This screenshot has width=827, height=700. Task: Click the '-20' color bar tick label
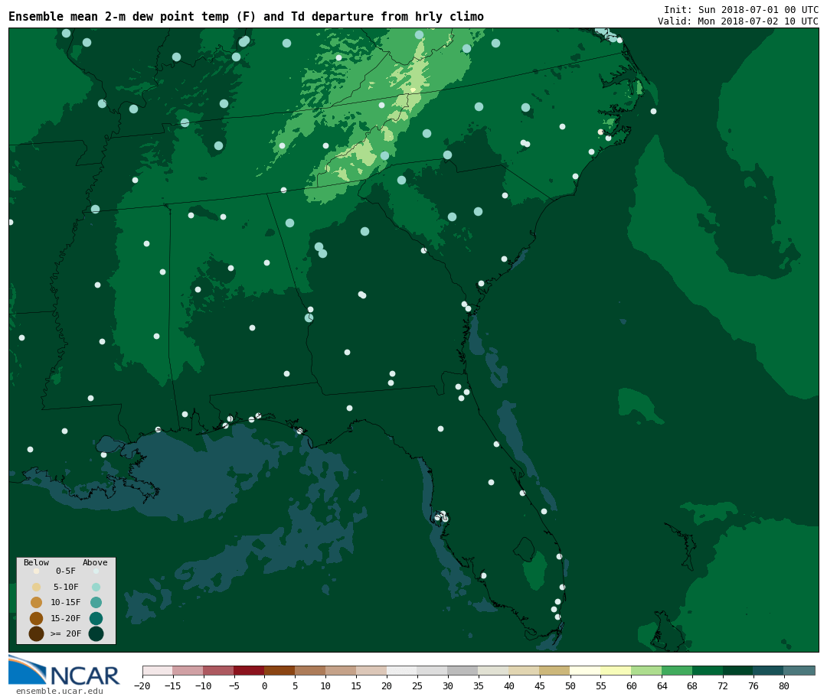pyautogui.click(x=142, y=685)
